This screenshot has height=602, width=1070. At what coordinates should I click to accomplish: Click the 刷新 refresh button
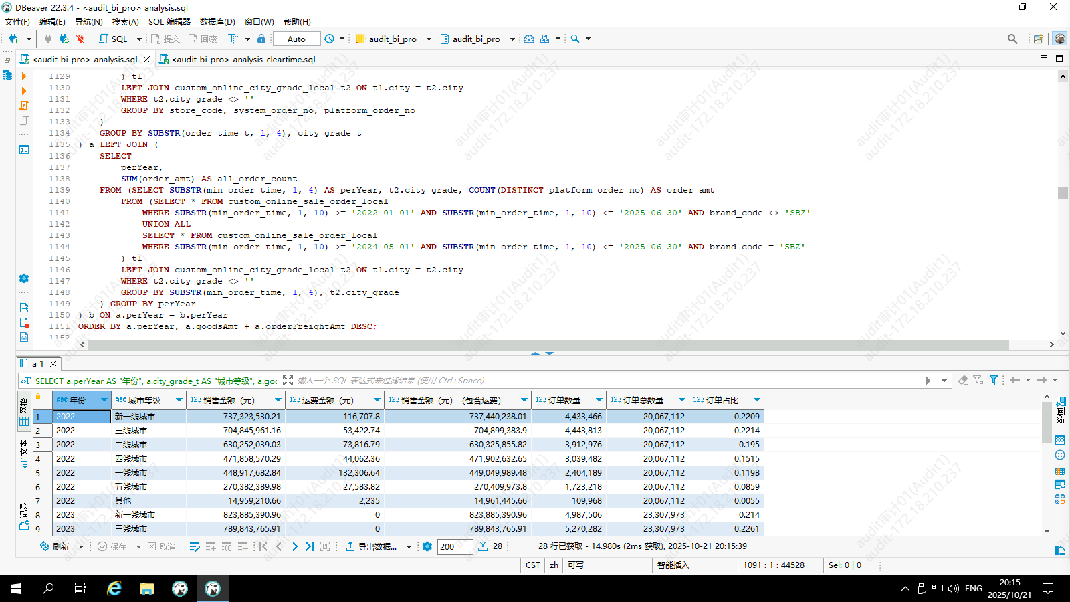[x=55, y=546]
